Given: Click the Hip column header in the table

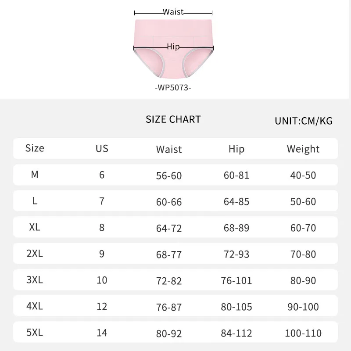Looking at the screenshot, I should tap(236, 149).
